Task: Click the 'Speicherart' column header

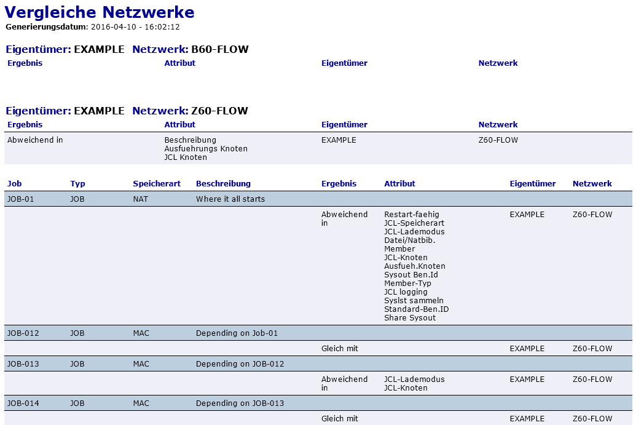Action: tap(157, 183)
